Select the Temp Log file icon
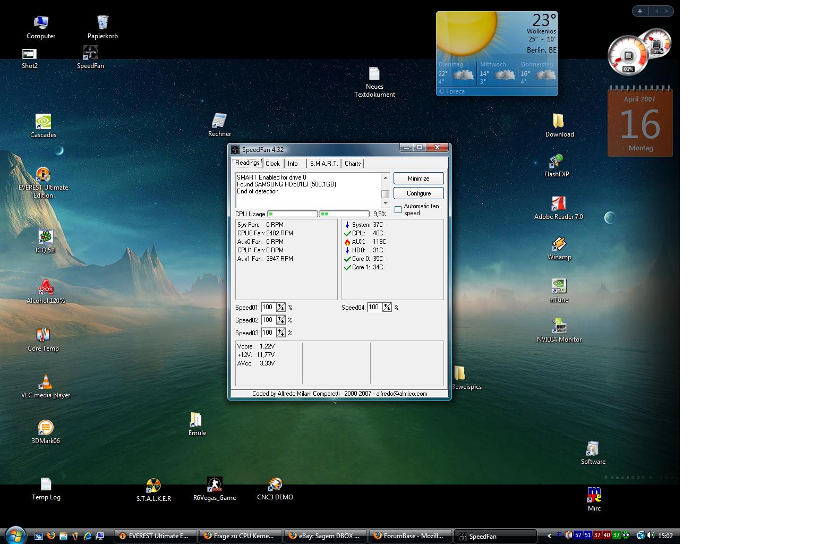The height and width of the screenshot is (544, 837). (x=46, y=489)
